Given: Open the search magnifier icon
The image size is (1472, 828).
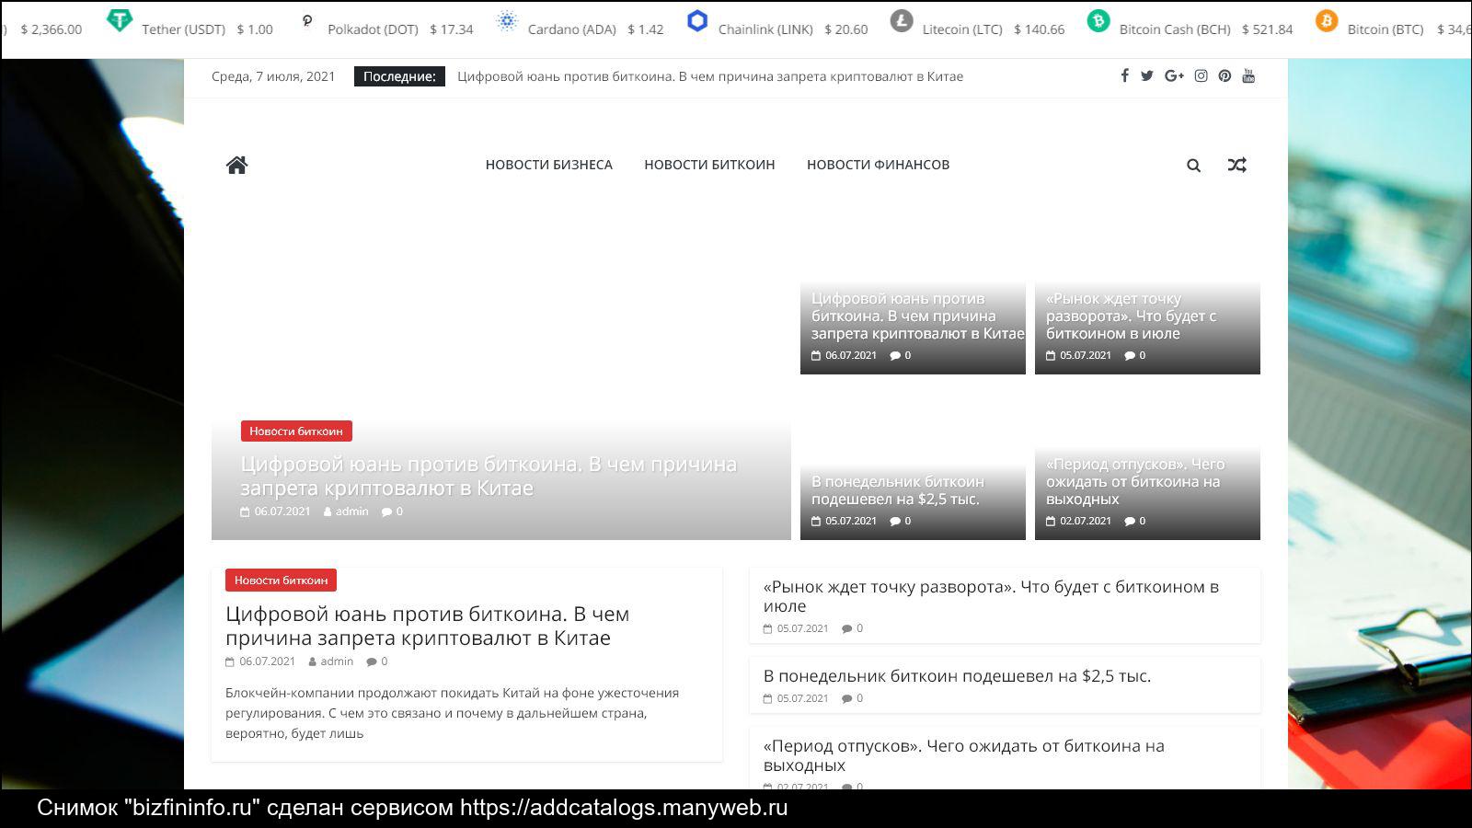Looking at the screenshot, I should point(1193,166).
